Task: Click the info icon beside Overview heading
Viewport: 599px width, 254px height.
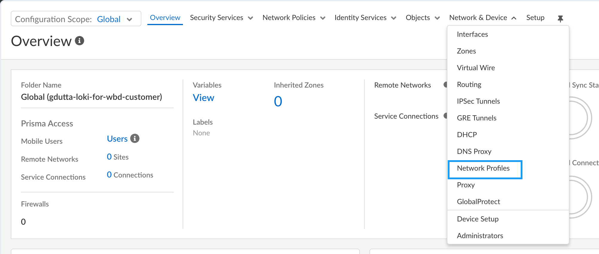Action: [79, 41]
